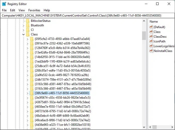
Task: Select key {36fc9e60-c465-11cf-8056-444553540000}
Action: pyautogui.click(x=62, y=93)
